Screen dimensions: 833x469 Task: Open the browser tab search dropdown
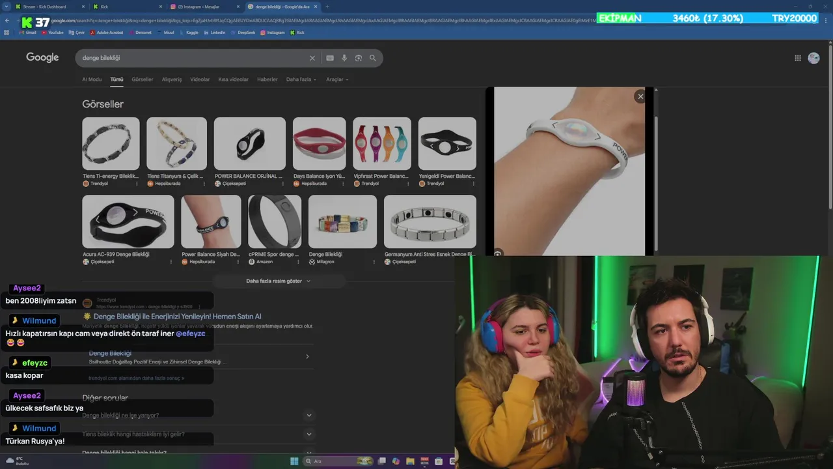(7, 7)
